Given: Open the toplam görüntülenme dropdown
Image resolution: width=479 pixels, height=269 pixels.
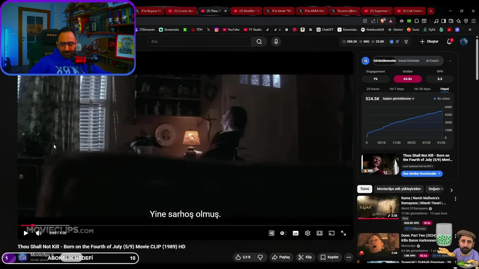Looking at the screenshot, I should [399, 99].
